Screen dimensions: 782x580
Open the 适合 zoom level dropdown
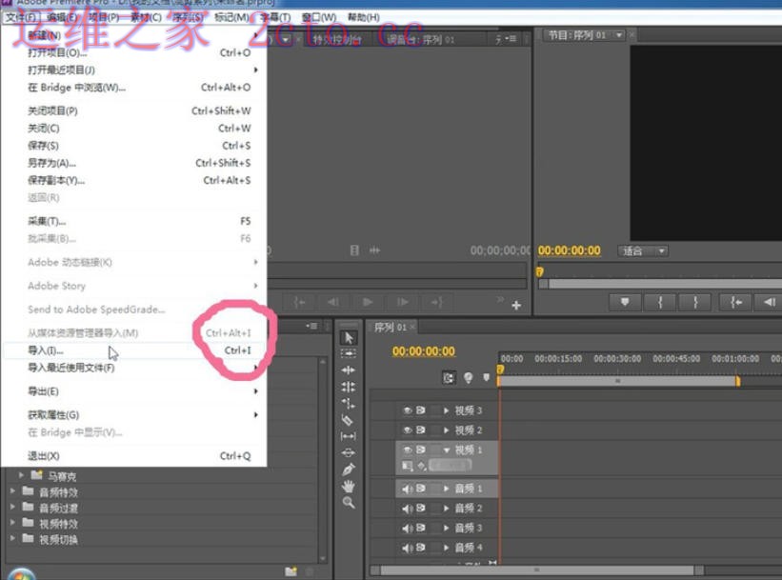coord(643,250)
